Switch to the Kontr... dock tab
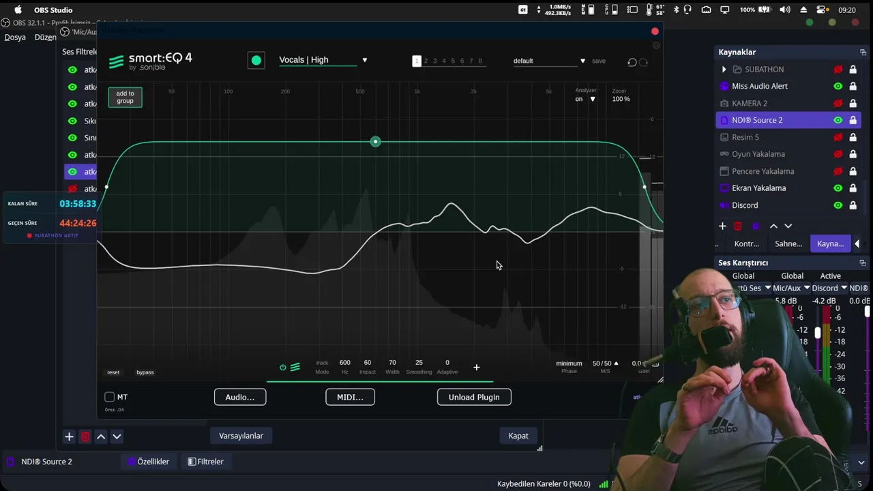Screen dimensions: 873x491 point(747,243)
